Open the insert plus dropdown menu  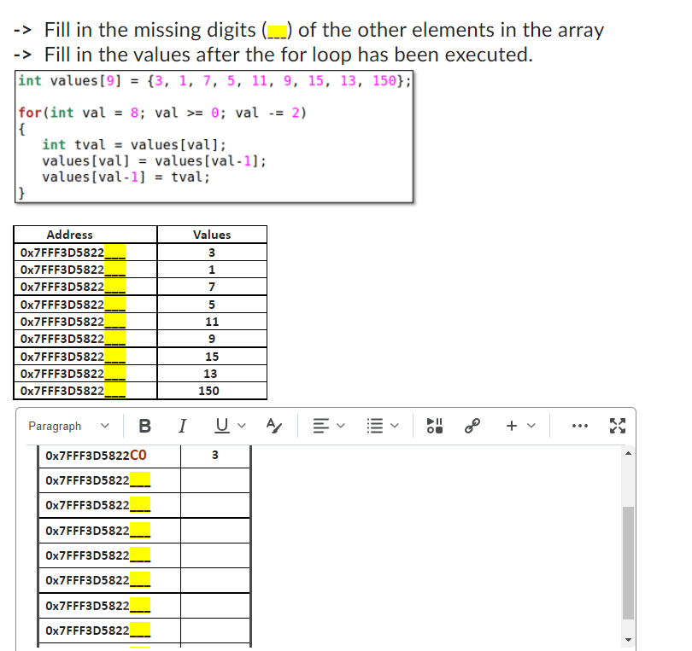point(531,426)
